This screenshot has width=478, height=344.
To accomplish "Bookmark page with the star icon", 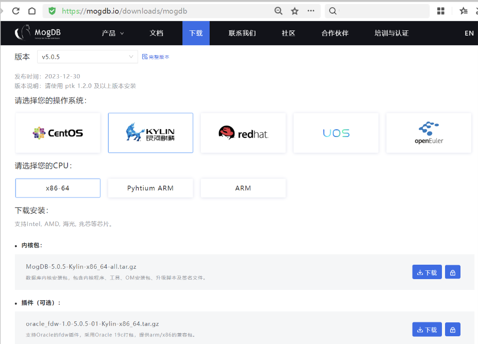I will point(295,11).
